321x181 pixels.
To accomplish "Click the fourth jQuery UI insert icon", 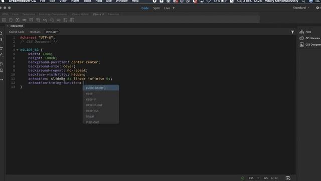I will 25,20.
